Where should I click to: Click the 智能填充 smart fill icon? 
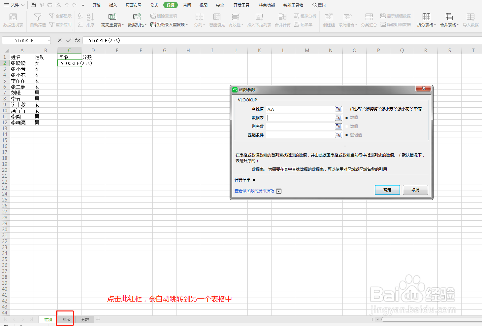point(217,17)
